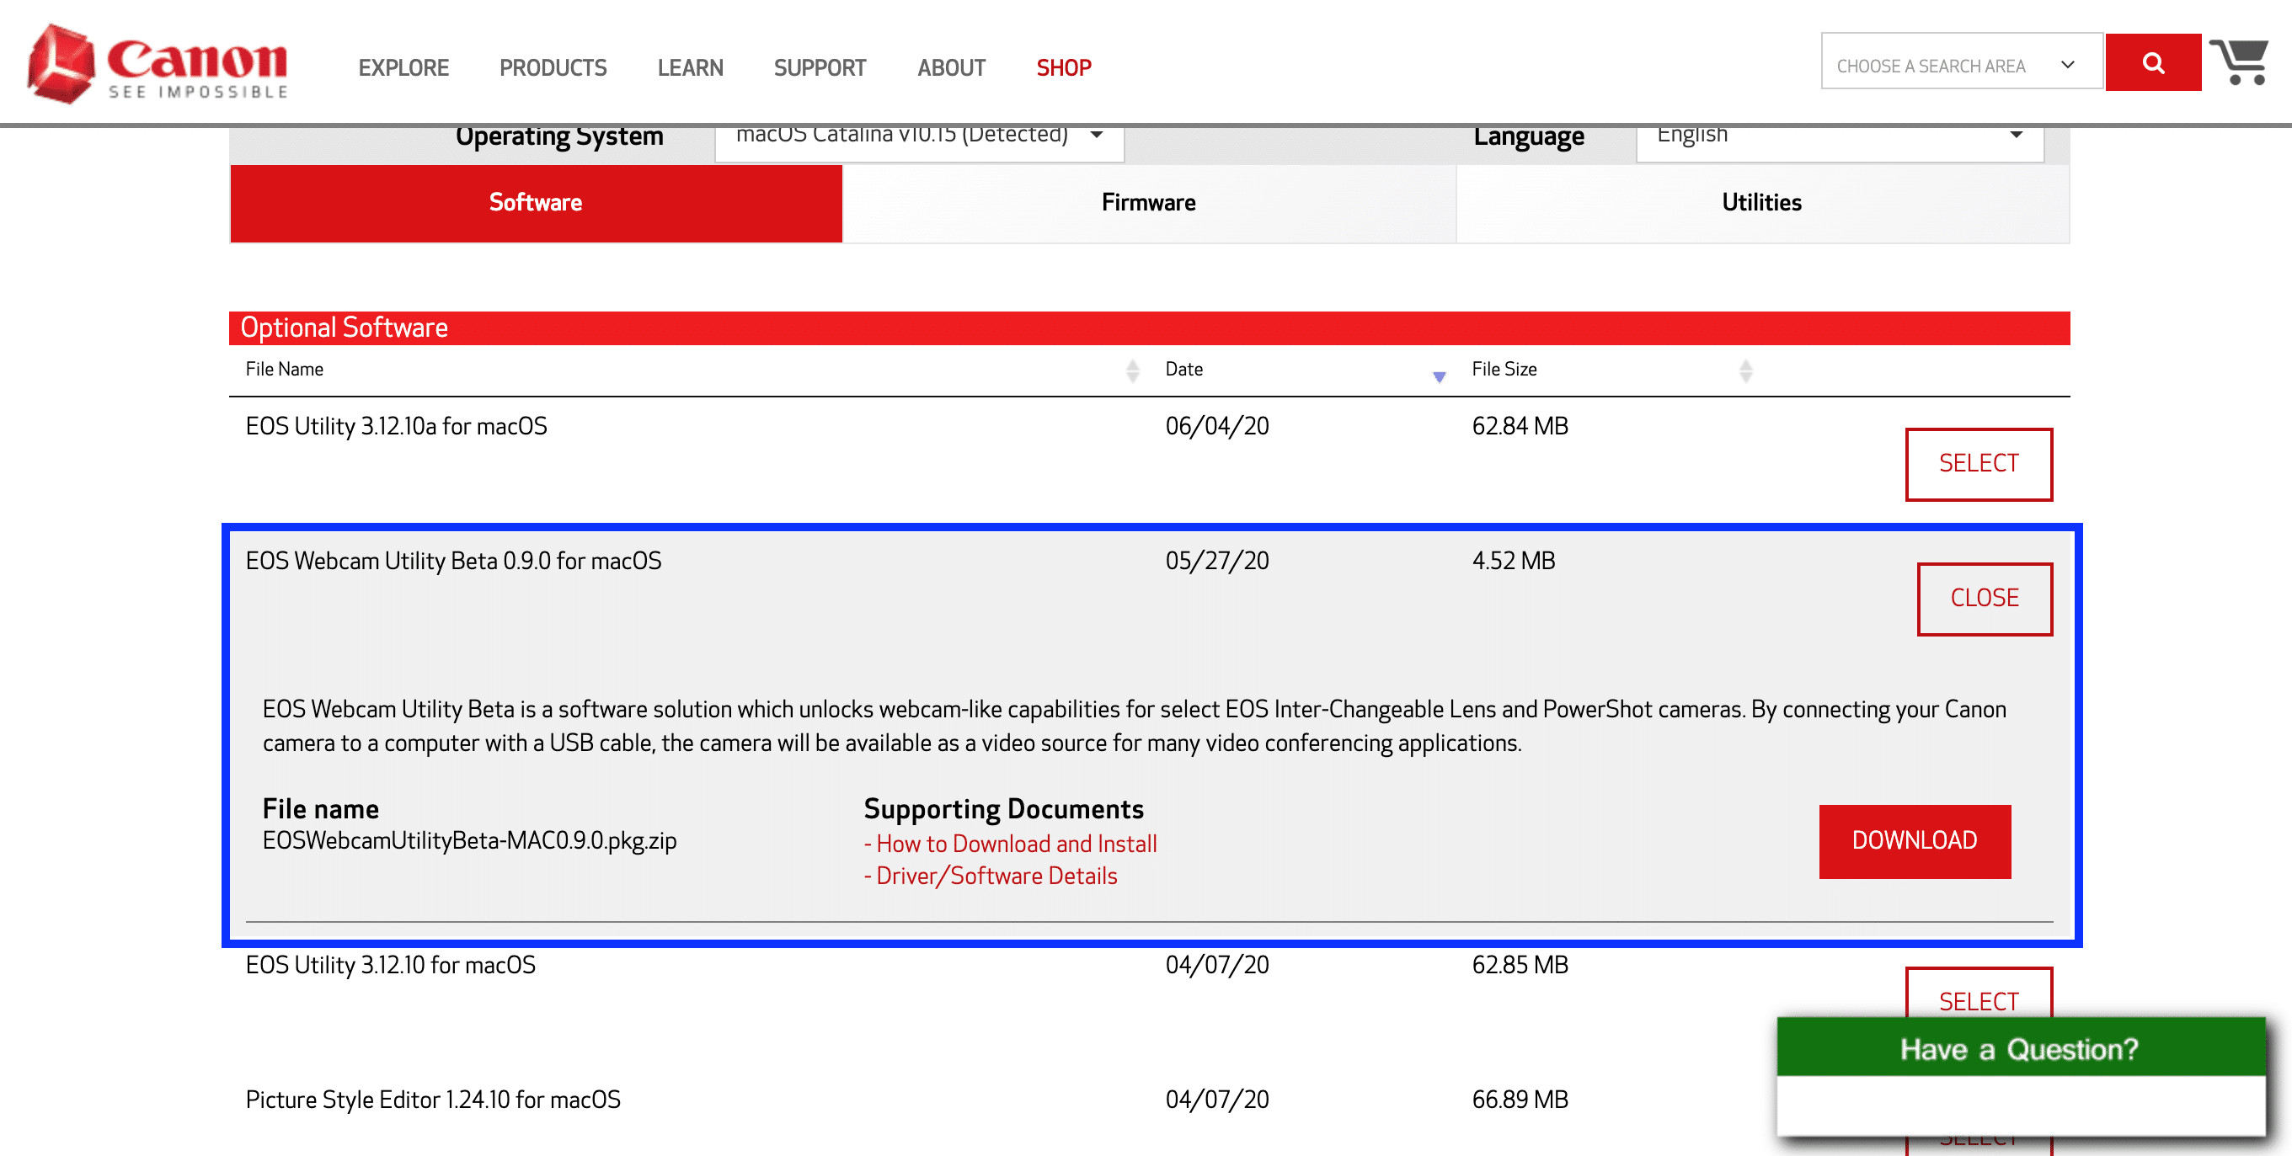Screen dimensions: 2292x1156
Task: Open the Have a Question chat box
Action: 2020,1076
